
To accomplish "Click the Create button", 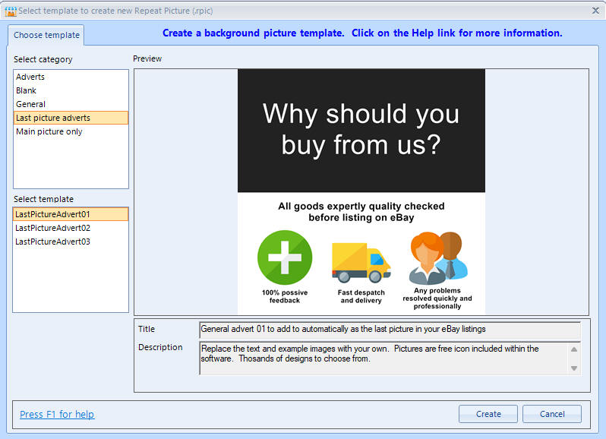I will point(488,414).
